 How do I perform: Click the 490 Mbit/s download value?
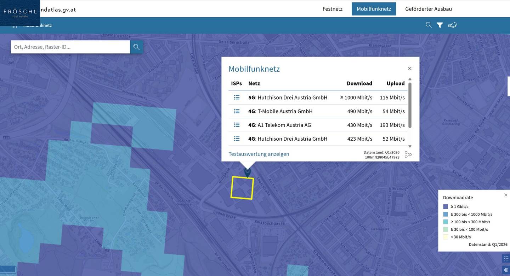tap(360, 111)
